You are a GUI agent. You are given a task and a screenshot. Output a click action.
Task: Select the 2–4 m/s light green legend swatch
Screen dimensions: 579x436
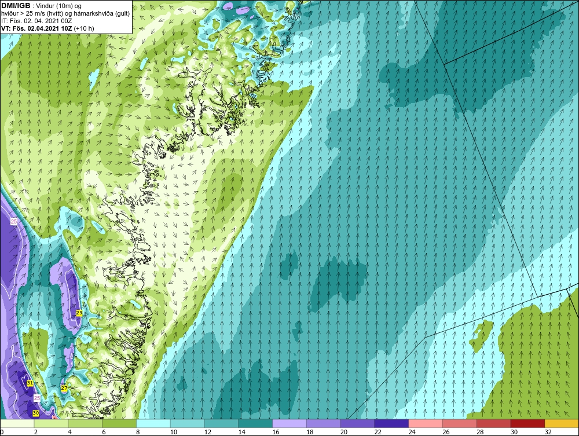click(52, 423)
